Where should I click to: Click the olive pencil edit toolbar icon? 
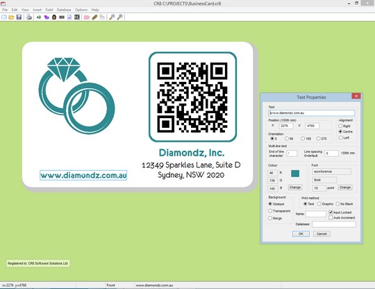click(94, 17)
